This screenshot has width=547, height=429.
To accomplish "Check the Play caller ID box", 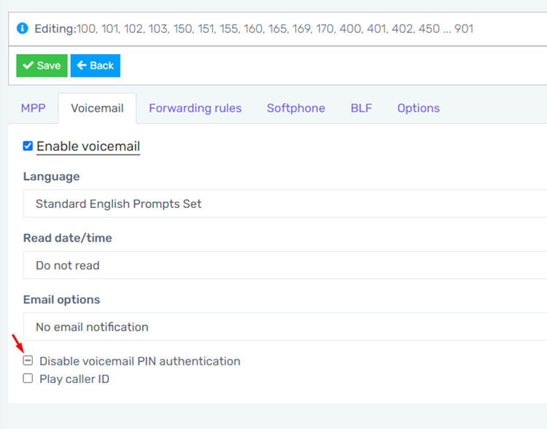I will (x=28, y=379).
